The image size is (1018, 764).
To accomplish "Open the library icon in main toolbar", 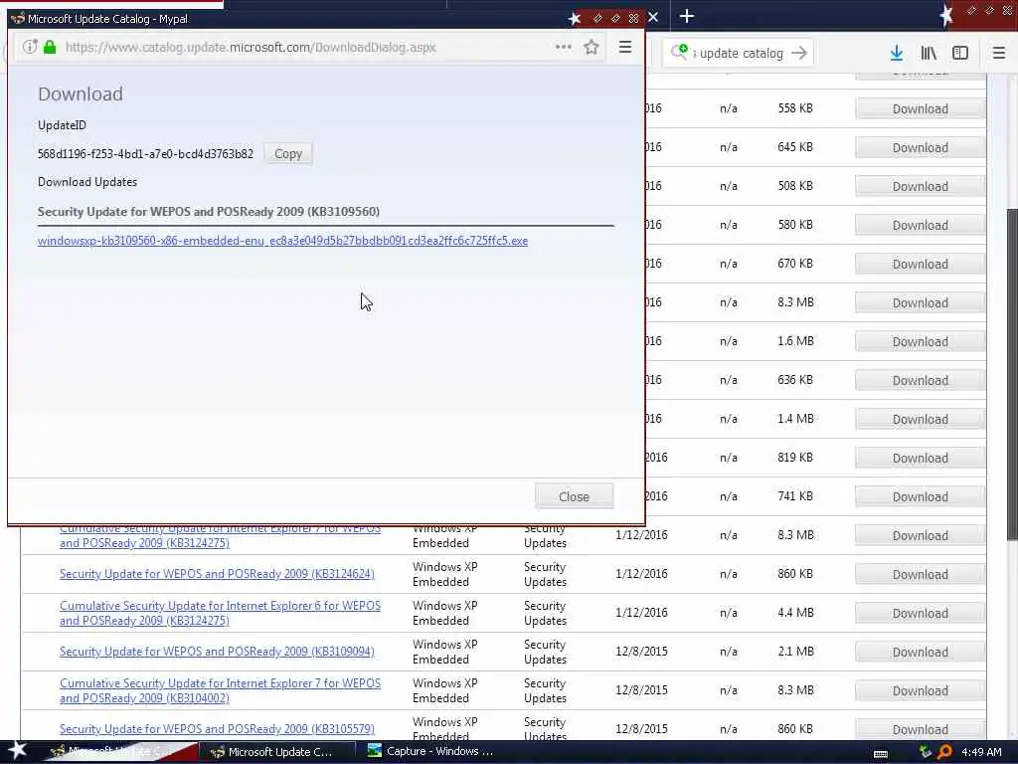I will click(929, 54).
